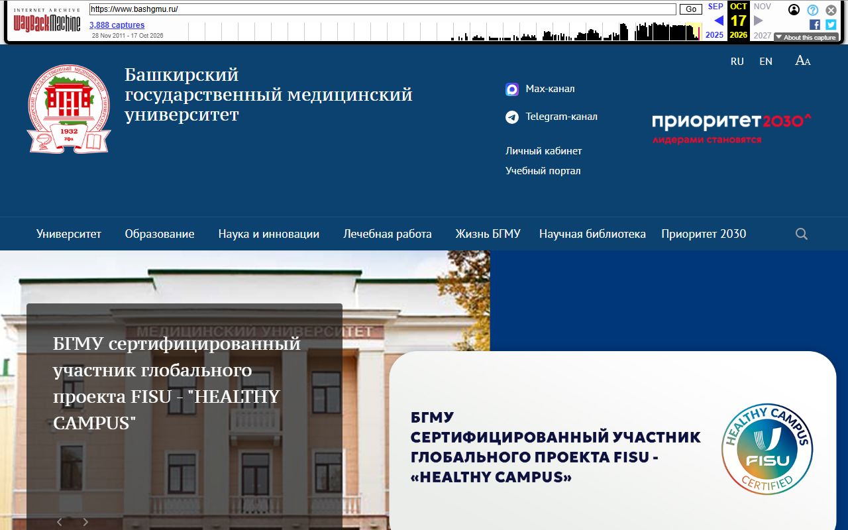Open the Max-канал messenger icon
Screen dimensions: 848x530
[512, 89]
